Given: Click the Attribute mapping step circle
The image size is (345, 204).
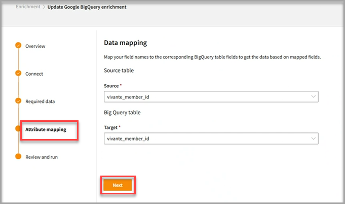Looking at the screenshot, I should [x=18, y=129].
